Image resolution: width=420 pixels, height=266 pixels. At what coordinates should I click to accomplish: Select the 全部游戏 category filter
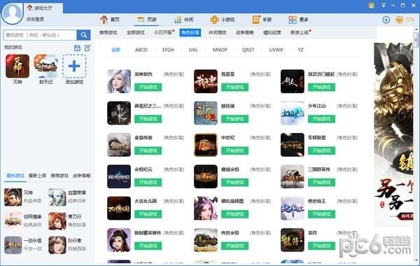[x=136, y=32]
